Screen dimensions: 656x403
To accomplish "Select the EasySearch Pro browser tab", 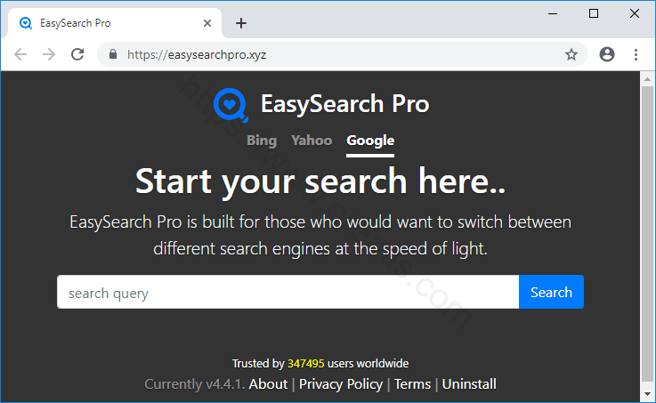I will pos(113,23).
